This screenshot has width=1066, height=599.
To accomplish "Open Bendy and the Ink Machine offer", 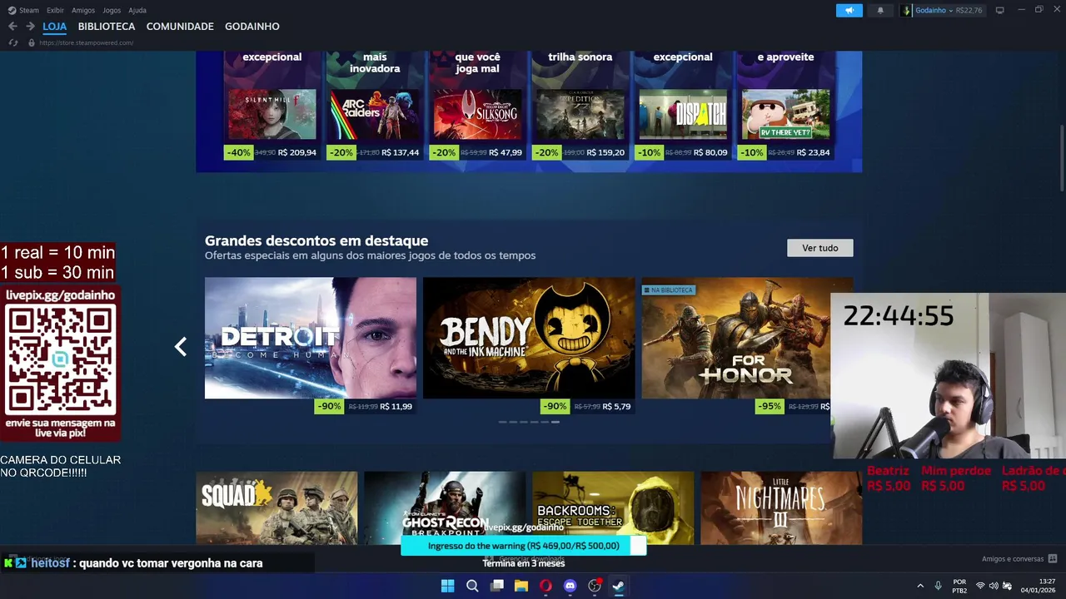I will [529, 338].
